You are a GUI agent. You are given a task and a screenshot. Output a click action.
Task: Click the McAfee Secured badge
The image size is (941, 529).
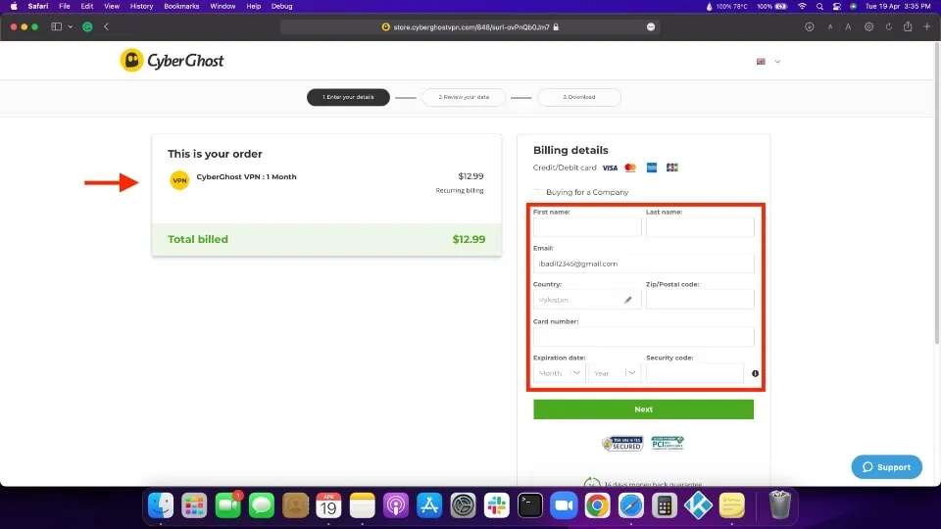pos(622,443)
